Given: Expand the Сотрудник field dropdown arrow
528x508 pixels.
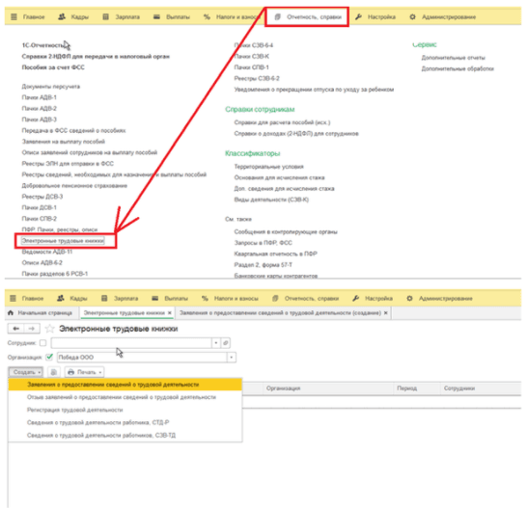Looking at the screenshot, I should pyautogui.click(x=216, y=343).
